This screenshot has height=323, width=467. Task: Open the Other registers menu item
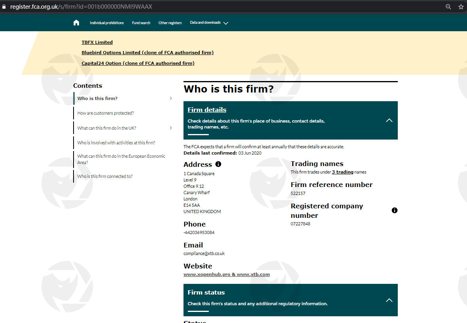(170, 23)
